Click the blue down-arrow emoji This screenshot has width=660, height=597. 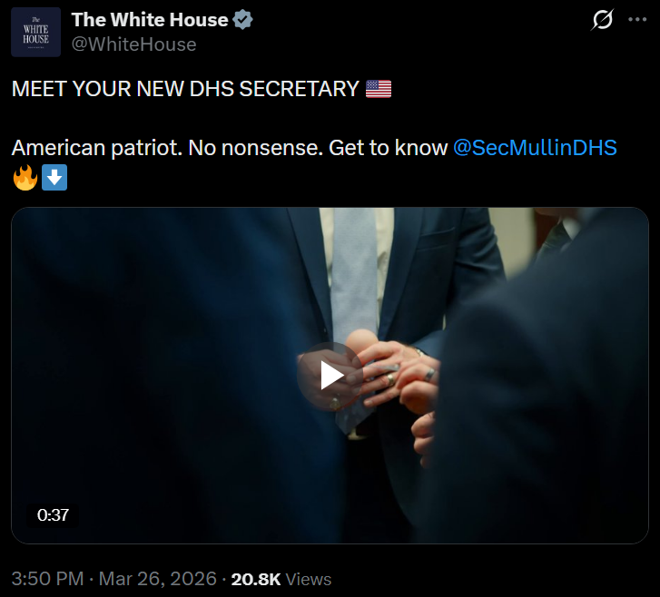[54, 178]
